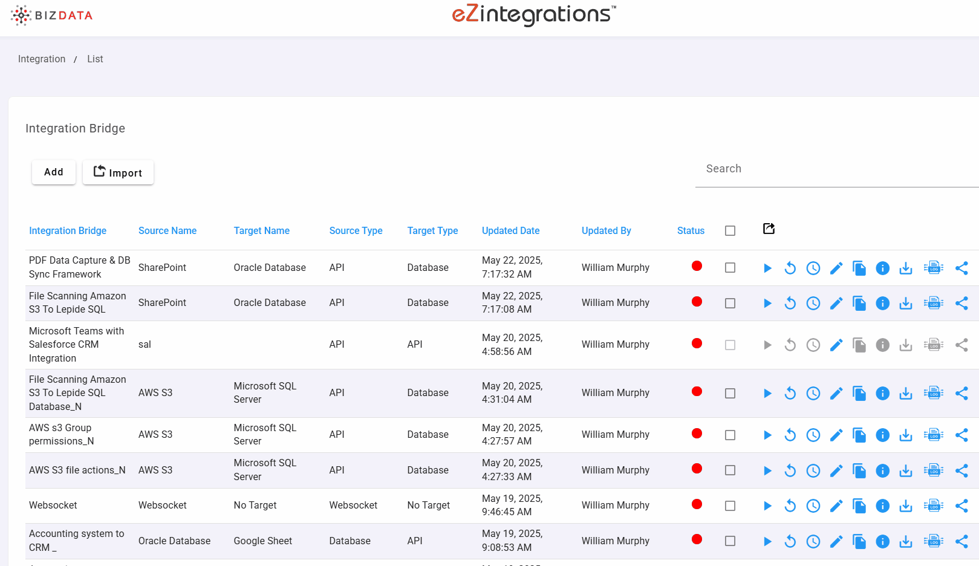
Task: Open schedule clock for AWS S3 file actions_N
Action: 813,470
